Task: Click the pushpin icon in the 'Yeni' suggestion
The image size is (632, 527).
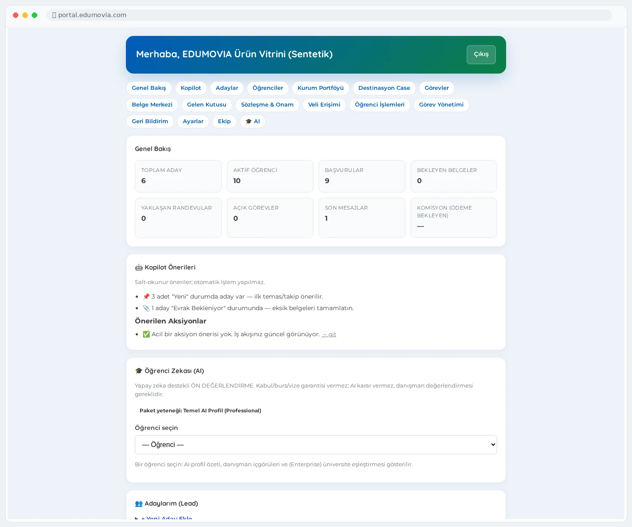Action: coord(146,296)
